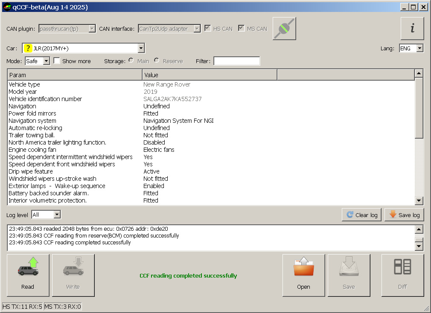Click the Save to disk button
The width and height of the screenshot is (431, 313).
[349, 275]
